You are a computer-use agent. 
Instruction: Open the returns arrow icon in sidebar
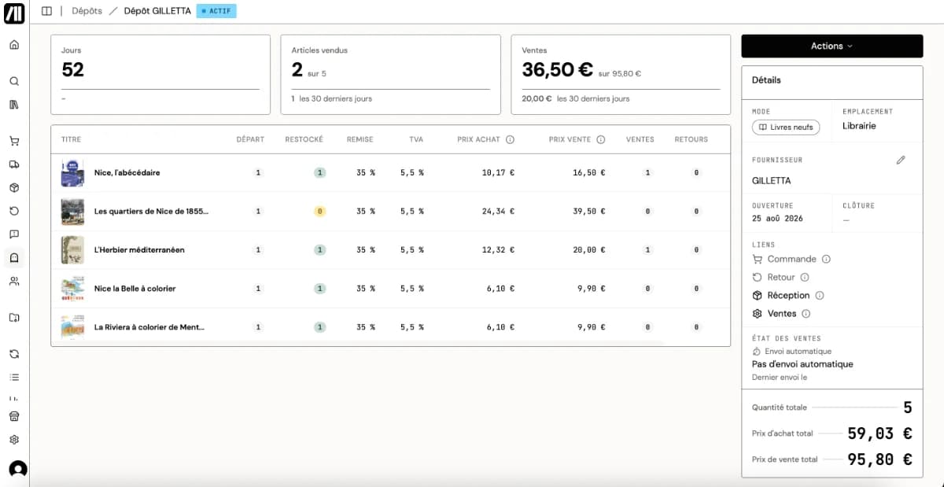pyautogui.click(x=14, y=211)
